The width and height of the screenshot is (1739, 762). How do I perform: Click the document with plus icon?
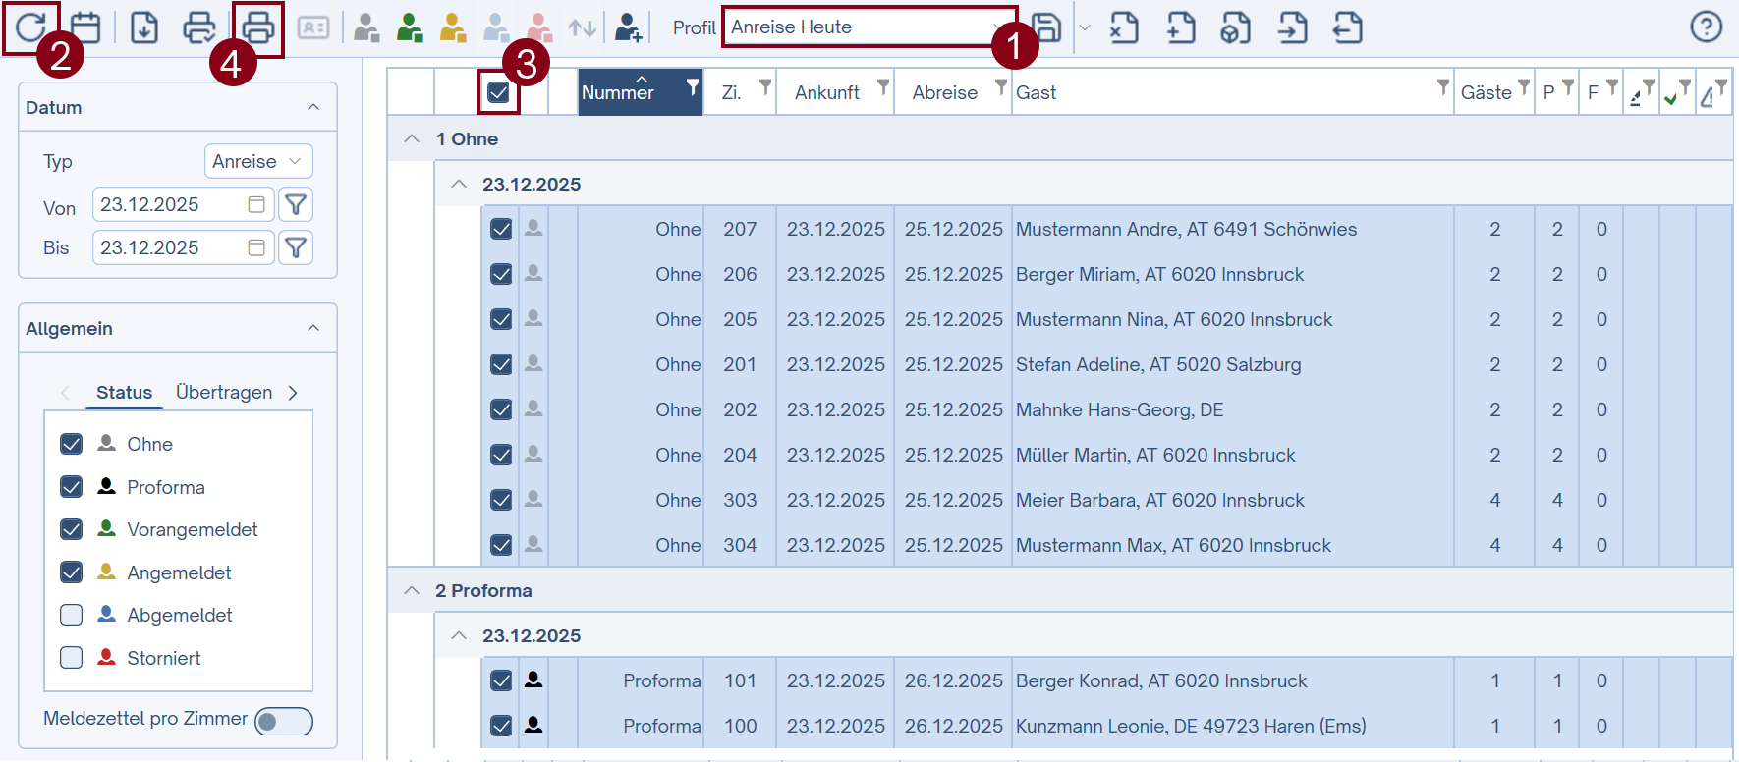click(x=1181, y=27)
